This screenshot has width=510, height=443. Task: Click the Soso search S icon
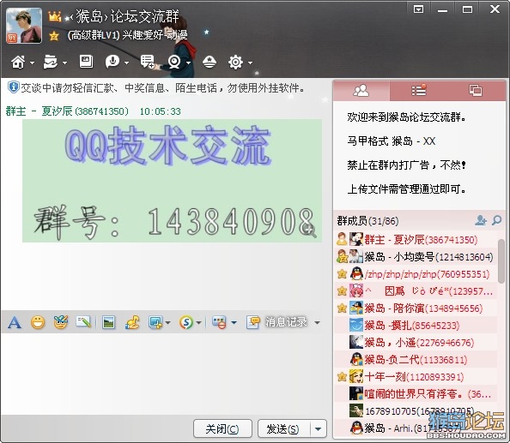(186, 322)
